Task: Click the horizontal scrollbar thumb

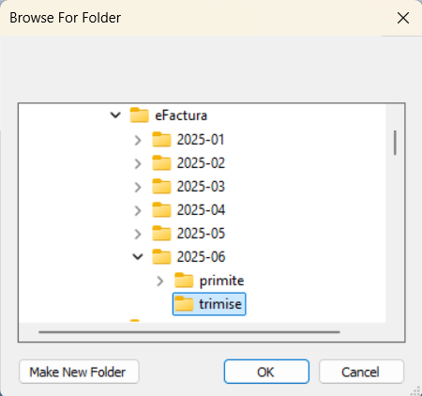Action: coord(189,332)
